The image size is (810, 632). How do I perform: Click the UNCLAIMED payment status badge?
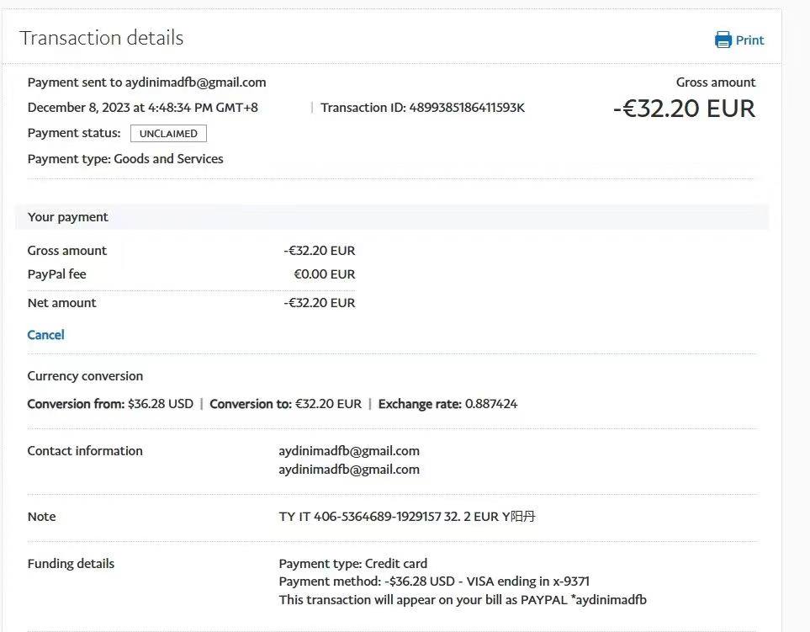pyautogui.click(x=168, y=133)
